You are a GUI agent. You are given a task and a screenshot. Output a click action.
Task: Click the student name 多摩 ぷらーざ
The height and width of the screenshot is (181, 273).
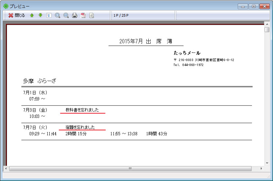(x=39, y=81)
